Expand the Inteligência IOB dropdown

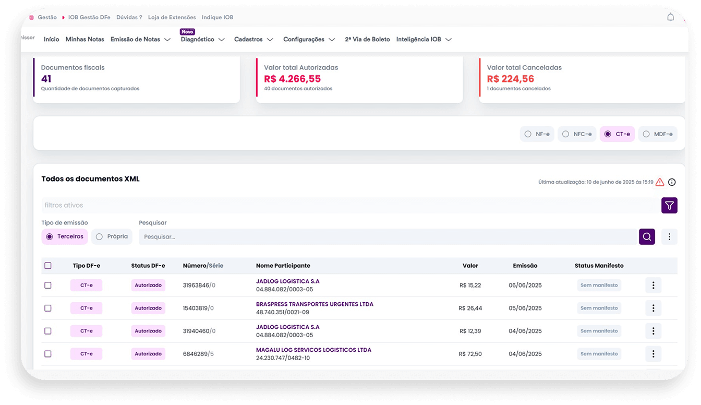pos(424,40)
